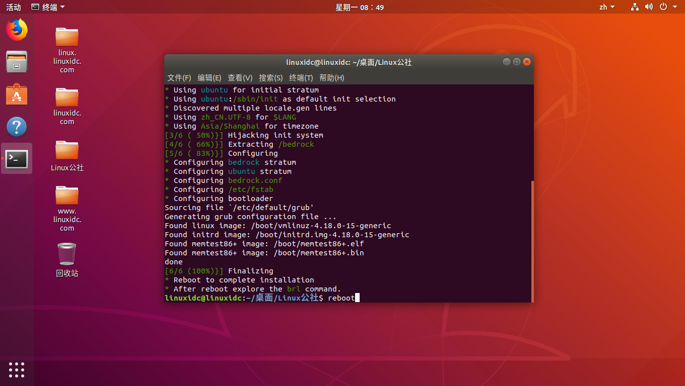Open the 文件(F) menu
685x386 pixels.
pos(179,78)
